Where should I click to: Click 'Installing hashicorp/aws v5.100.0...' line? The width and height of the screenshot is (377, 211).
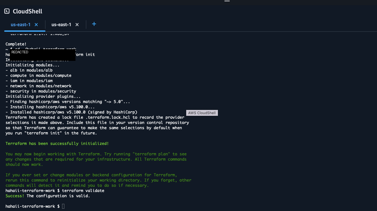(50, 107)
